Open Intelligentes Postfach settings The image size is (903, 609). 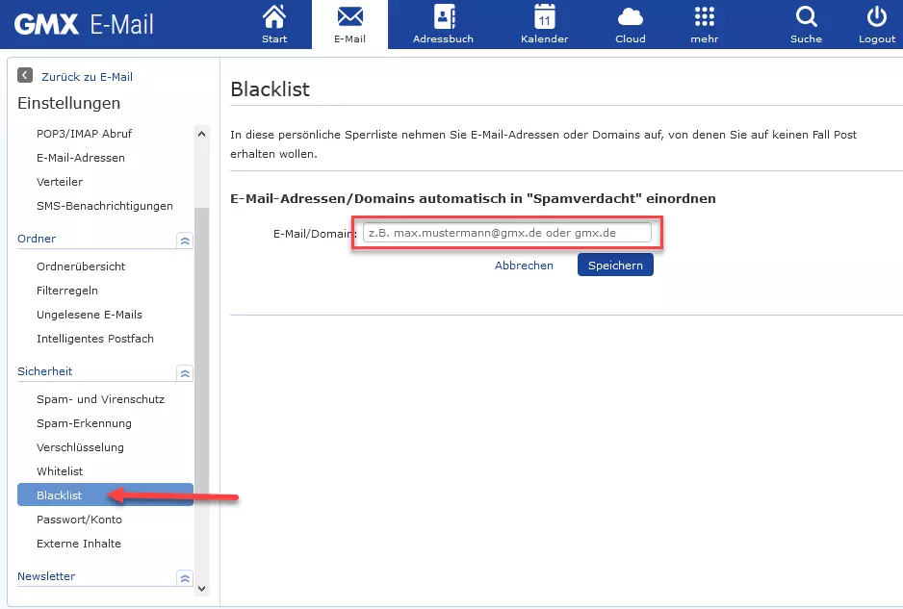[x=95, y=339]
